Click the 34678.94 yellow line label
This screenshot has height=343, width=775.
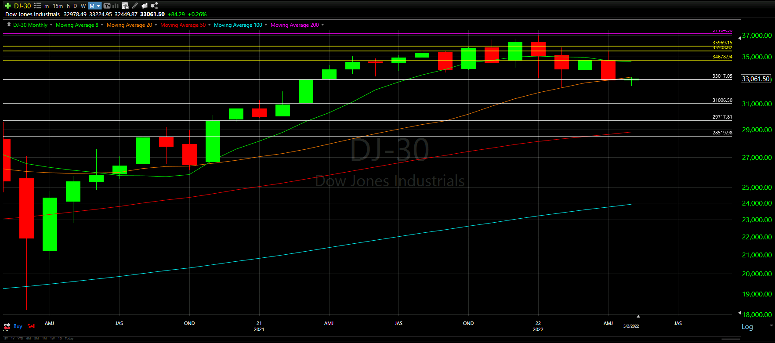click(x=722, y=57)
